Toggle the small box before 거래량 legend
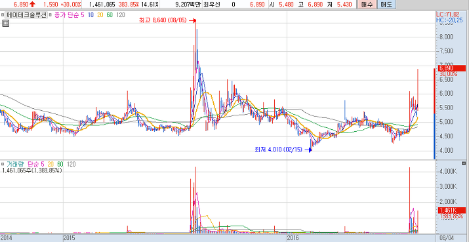This screenshot has height=242, width=469. click(3, 164)
